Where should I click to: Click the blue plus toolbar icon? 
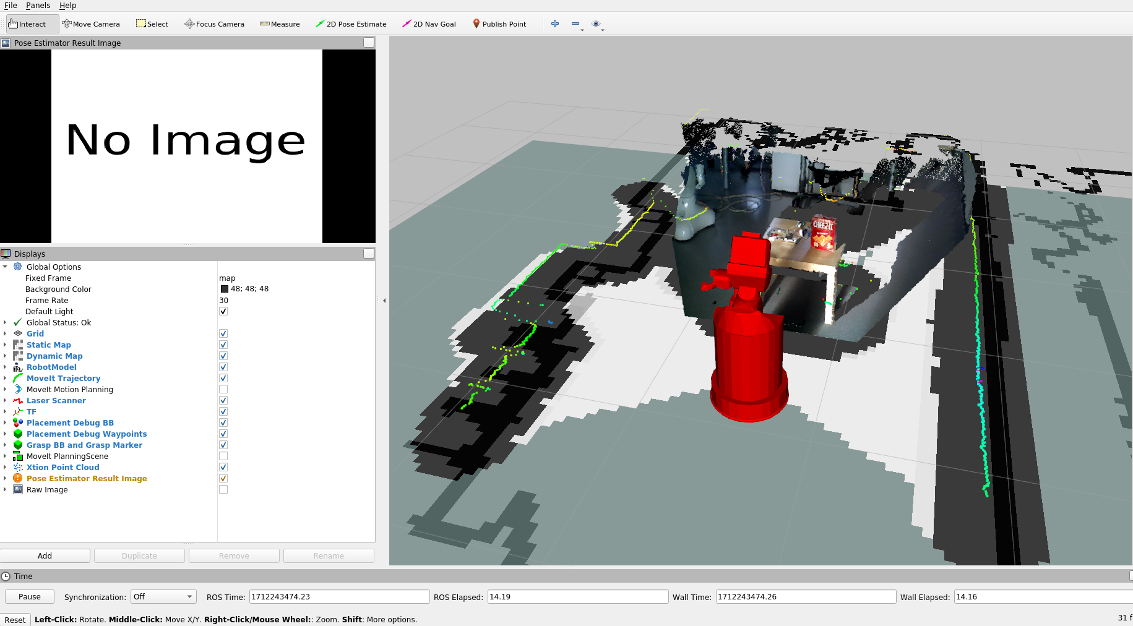[555, 24]
